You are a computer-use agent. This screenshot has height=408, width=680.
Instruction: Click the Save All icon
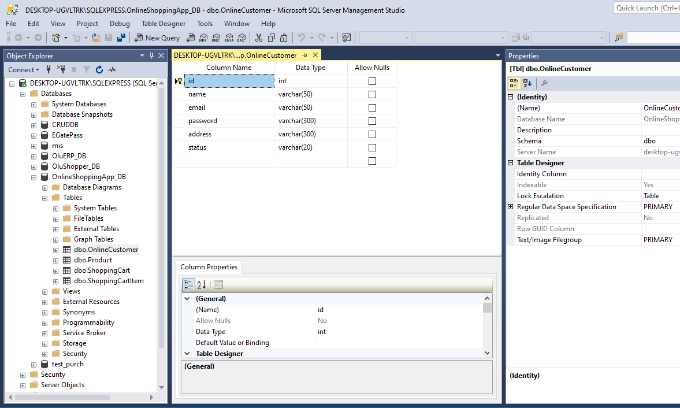pos(121,38)
